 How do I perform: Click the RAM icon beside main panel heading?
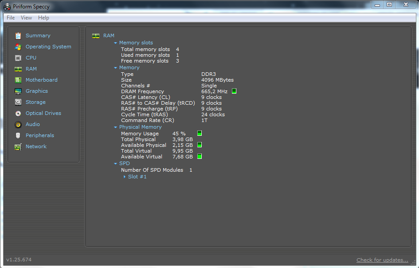coord(96,36)
